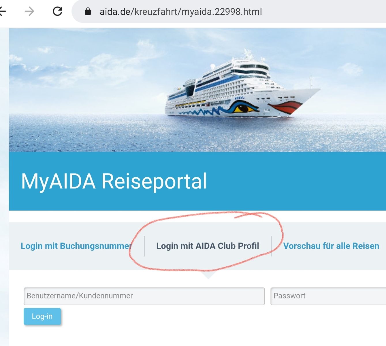The height and width of the screenshot is (346, 386).
Task: Click the browser forward arrow
Action: [x=29, y=12]
